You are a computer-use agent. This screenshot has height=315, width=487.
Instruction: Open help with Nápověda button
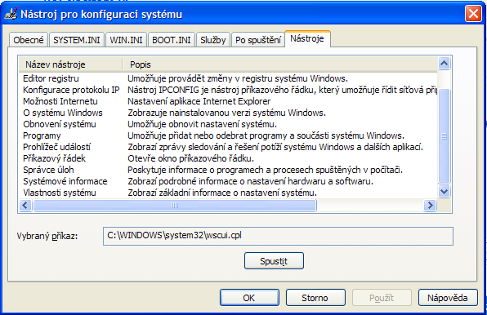pyautogui.click(x=448, y=298)
